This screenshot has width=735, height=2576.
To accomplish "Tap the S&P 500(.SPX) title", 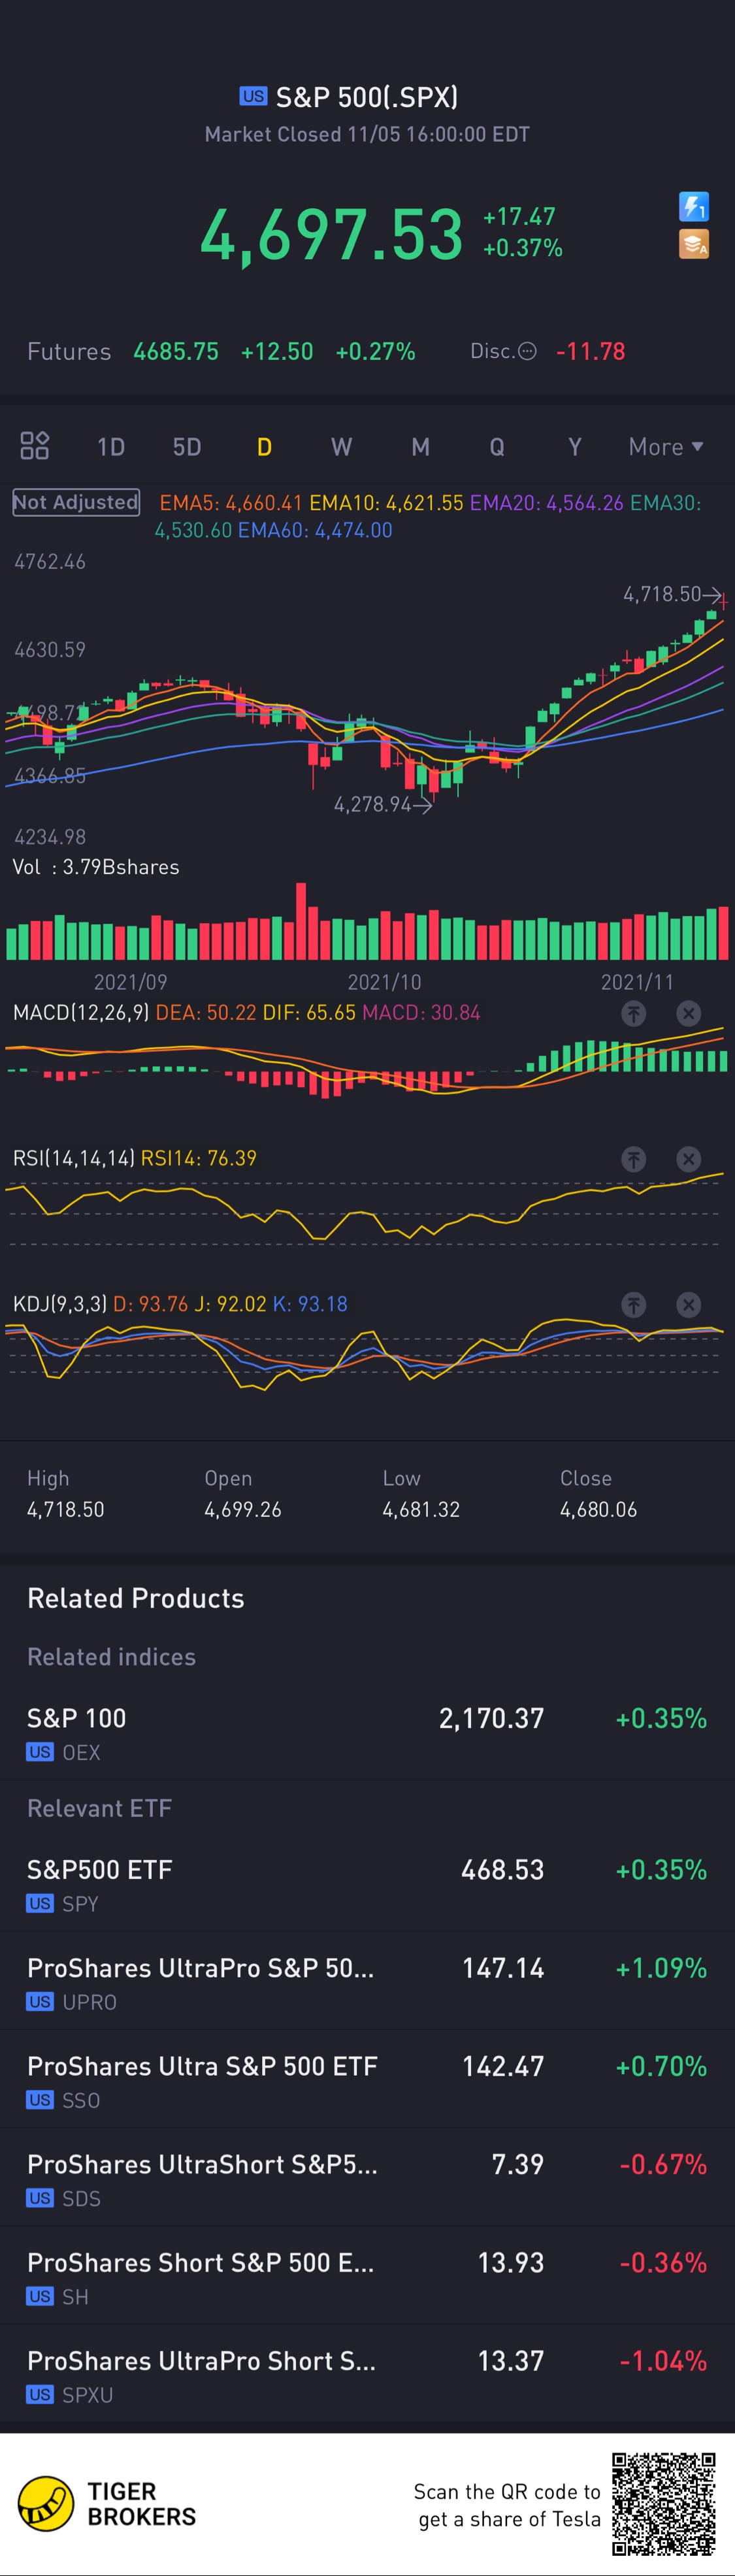I will click(x=367, y=97).
